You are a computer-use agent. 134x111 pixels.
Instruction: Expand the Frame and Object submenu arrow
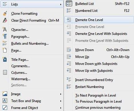pyautogui.click(x=61, y=108)
